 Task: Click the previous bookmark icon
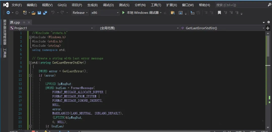point(225,13)
